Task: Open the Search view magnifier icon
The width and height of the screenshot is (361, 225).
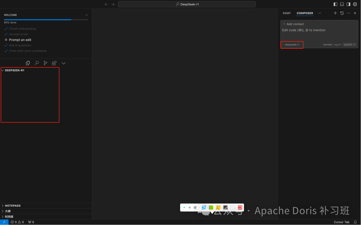Action: pyautogui.click(x=37, y=63)
